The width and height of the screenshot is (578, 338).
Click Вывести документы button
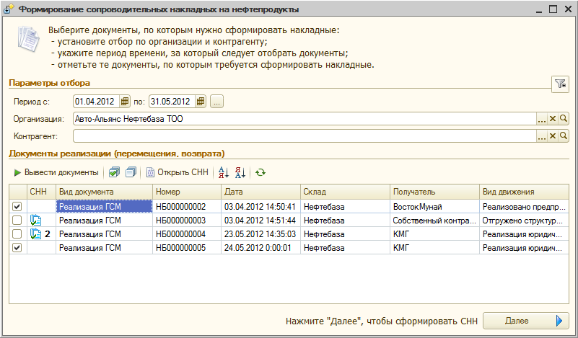tap(56, 172)
